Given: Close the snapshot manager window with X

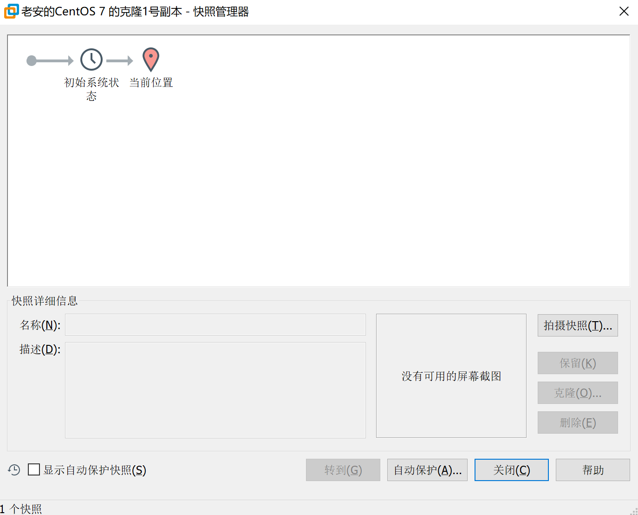Looking at the screenshot, I should coord(624,11).
